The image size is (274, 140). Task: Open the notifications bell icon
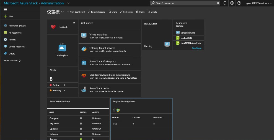[225, 3]
